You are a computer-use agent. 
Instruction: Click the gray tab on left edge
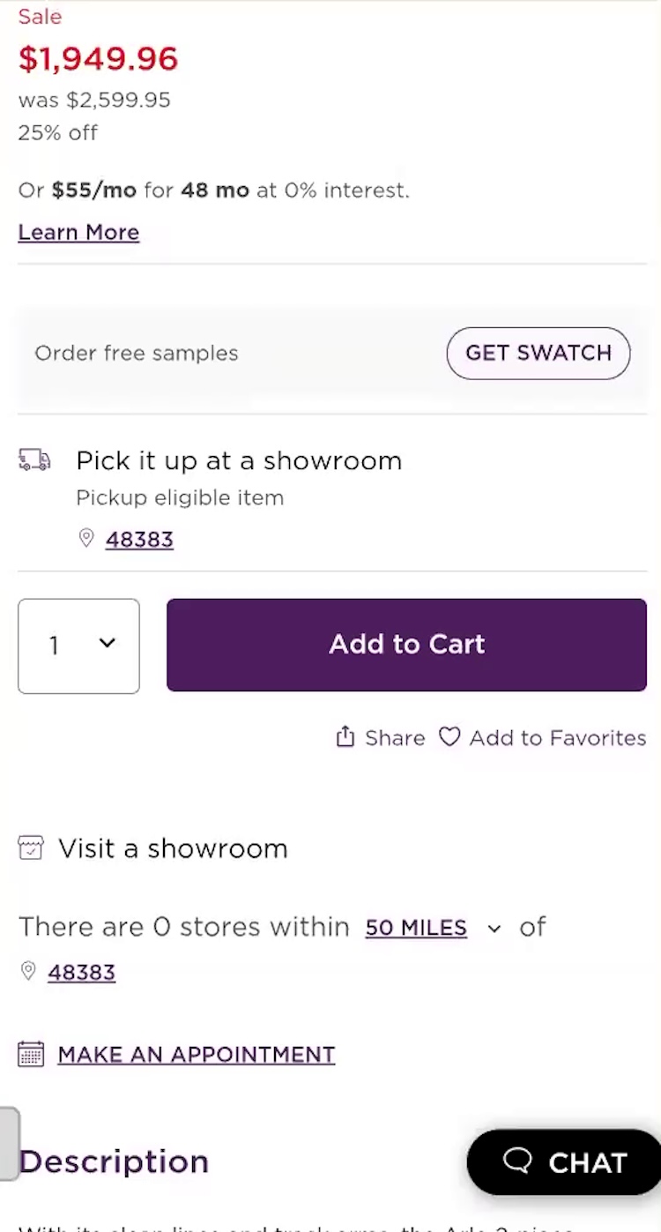tap(8, 1143)
